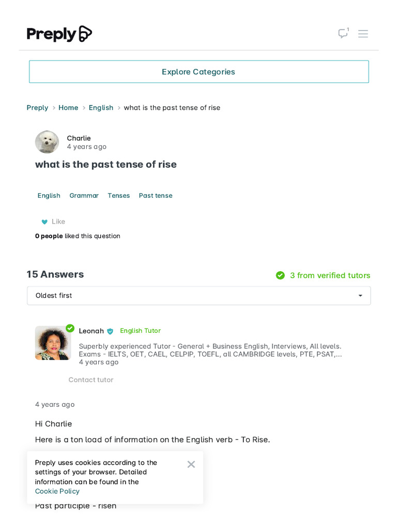Open the Oldest first sort dropdown

click(x=198, y=296)
